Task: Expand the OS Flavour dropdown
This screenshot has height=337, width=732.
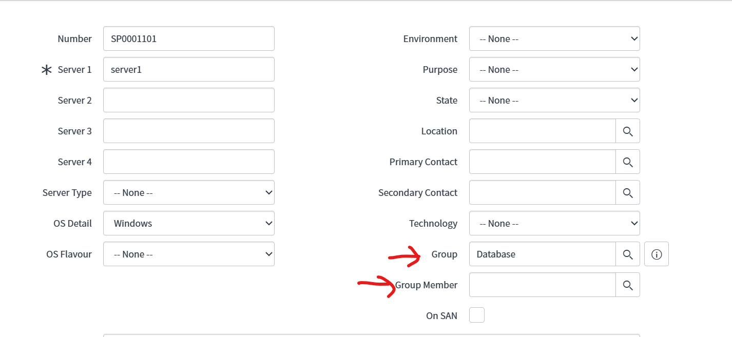Action: point(189,254)
